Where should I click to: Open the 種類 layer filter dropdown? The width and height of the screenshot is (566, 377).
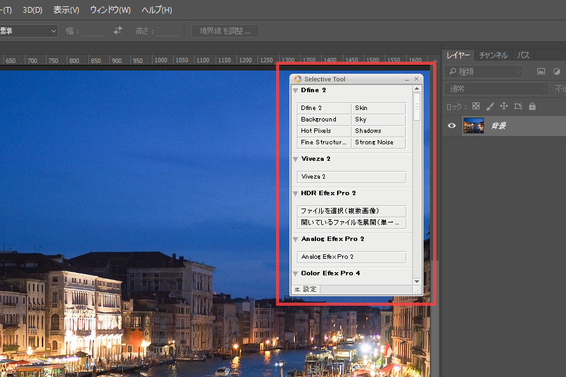point(483,71)
